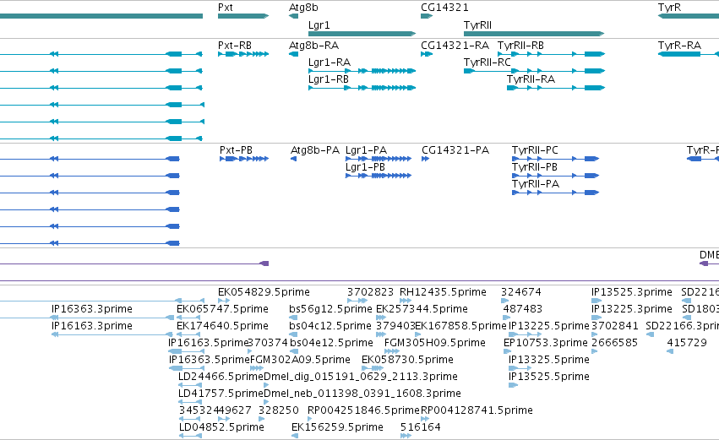This screenshot has width=719, height=440.
Task: Select the Lgr1 gene feature bar
Action: (x=362, y=34)
